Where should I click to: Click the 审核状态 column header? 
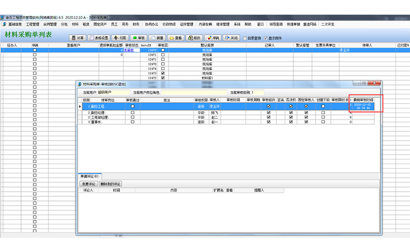pyautogui.click(x=131, y=45)
